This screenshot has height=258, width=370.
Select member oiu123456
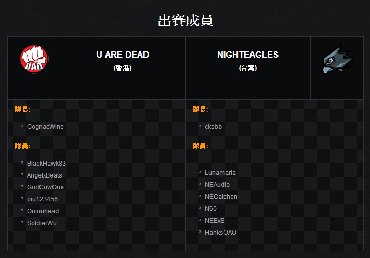tap(42, 199)
